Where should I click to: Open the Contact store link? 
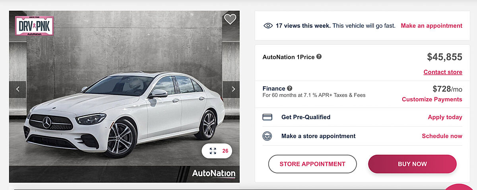[443, 72]
